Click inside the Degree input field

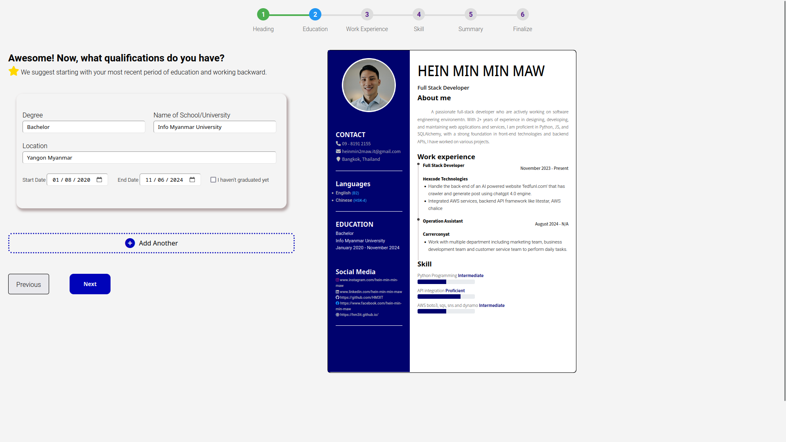point(84,127)
